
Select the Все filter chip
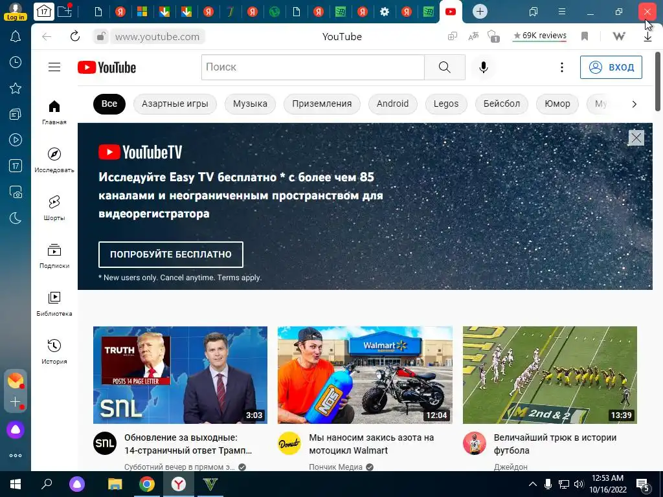click(x=109, y=104)
